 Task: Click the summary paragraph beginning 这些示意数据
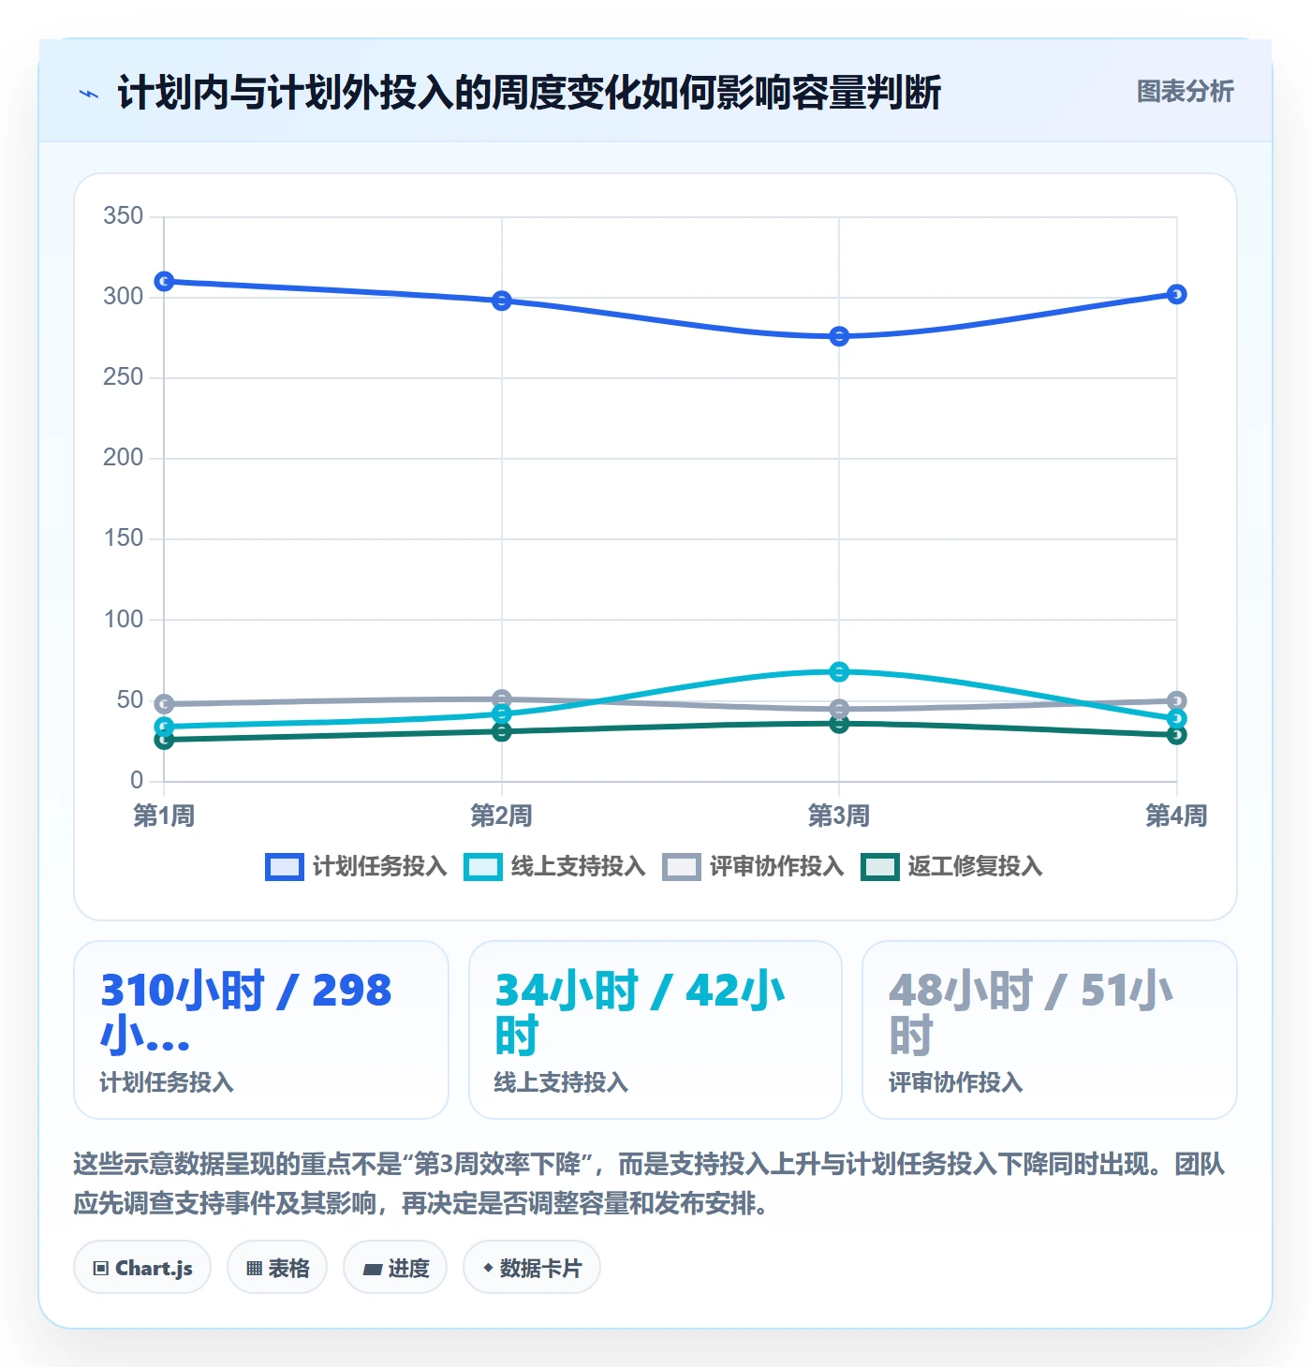[649, 1183]
